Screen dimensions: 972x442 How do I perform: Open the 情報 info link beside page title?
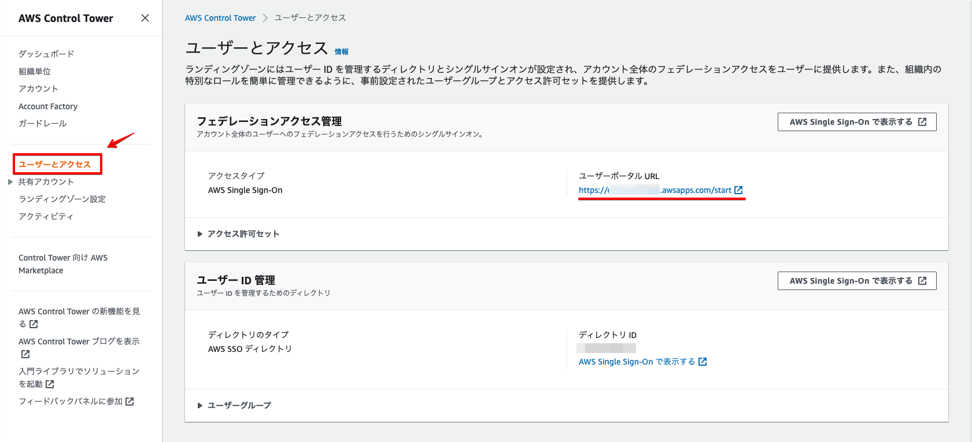[x=342, y=52]
